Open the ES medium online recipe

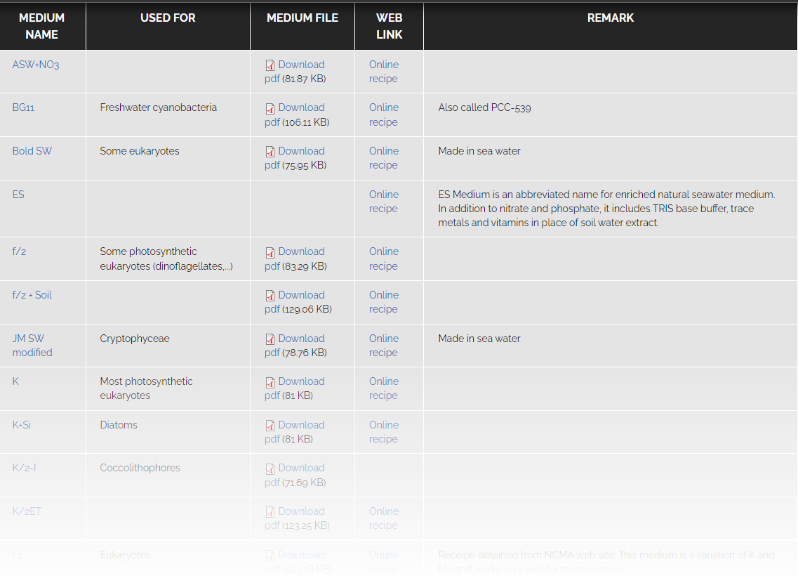pyautogui.click(x=383, y=202)
